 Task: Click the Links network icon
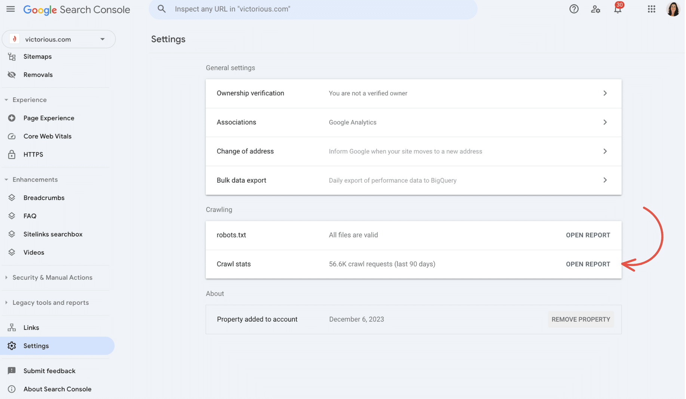click(12, 328)
